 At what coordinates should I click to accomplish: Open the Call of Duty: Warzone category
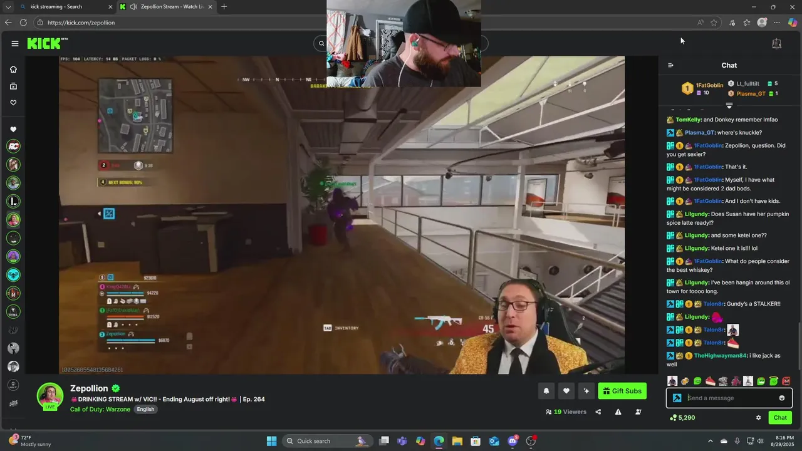(x=100, y=409)
